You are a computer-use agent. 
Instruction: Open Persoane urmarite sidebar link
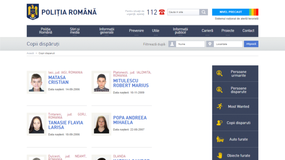coord(235,74)
